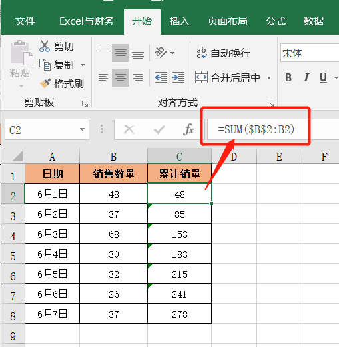Click the Insert Function fx icon

tap(188, 129)
